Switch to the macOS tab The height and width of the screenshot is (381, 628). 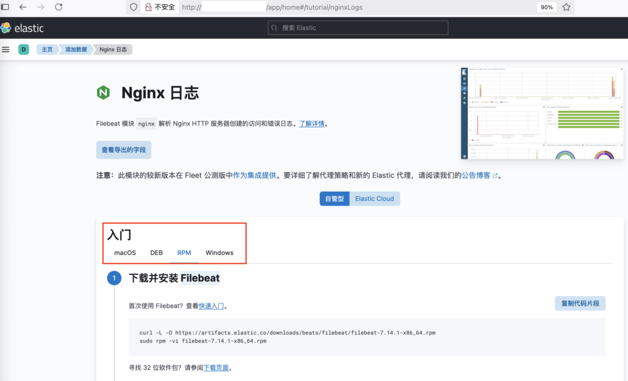click(125, 253)
